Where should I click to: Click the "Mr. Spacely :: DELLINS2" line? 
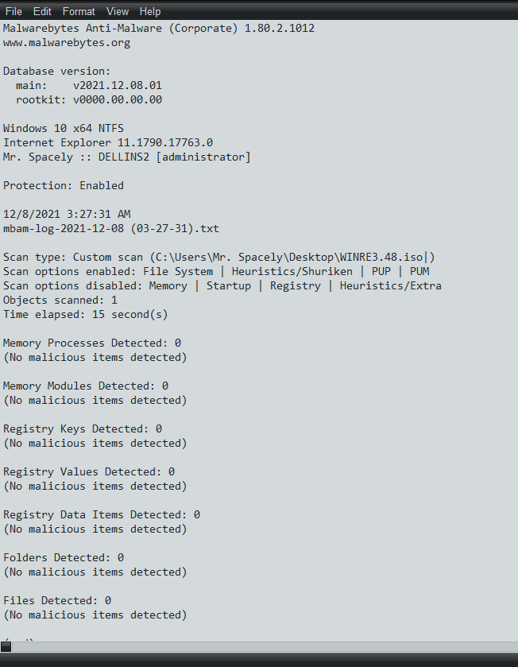pyautogui.click(x=126, y=157)
